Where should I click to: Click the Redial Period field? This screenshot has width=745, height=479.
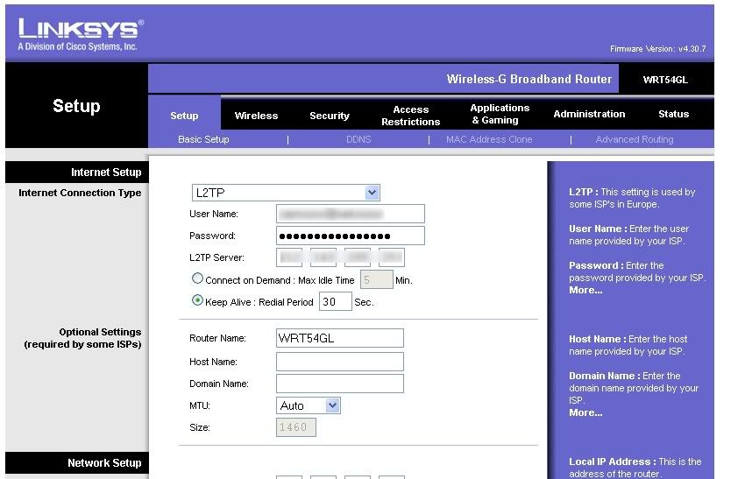(x=335, y=301)
